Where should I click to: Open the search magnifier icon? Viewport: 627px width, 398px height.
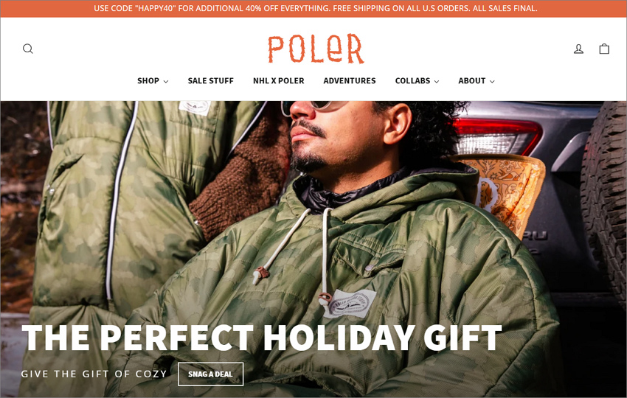point(27,49)
